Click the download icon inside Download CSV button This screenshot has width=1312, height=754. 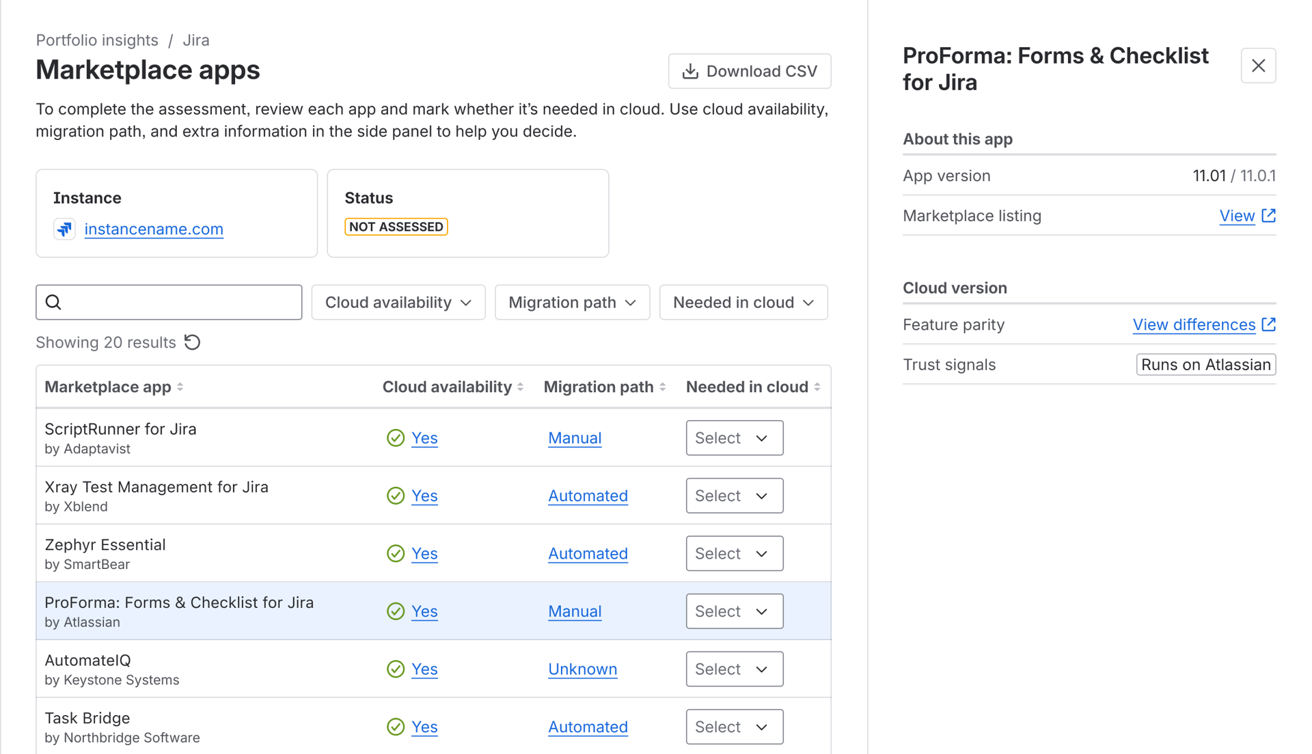(x=691, y=70)
